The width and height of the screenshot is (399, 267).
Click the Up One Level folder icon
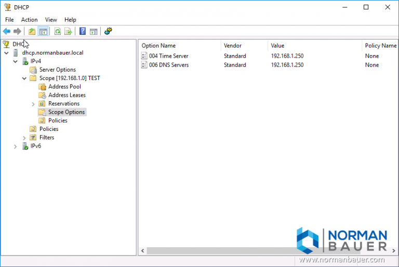click(x=32, y=32)
